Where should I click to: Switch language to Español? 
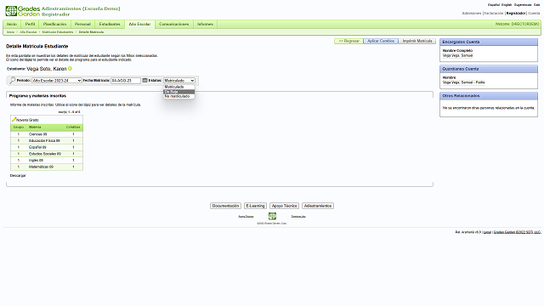click(x=494, y=5)
